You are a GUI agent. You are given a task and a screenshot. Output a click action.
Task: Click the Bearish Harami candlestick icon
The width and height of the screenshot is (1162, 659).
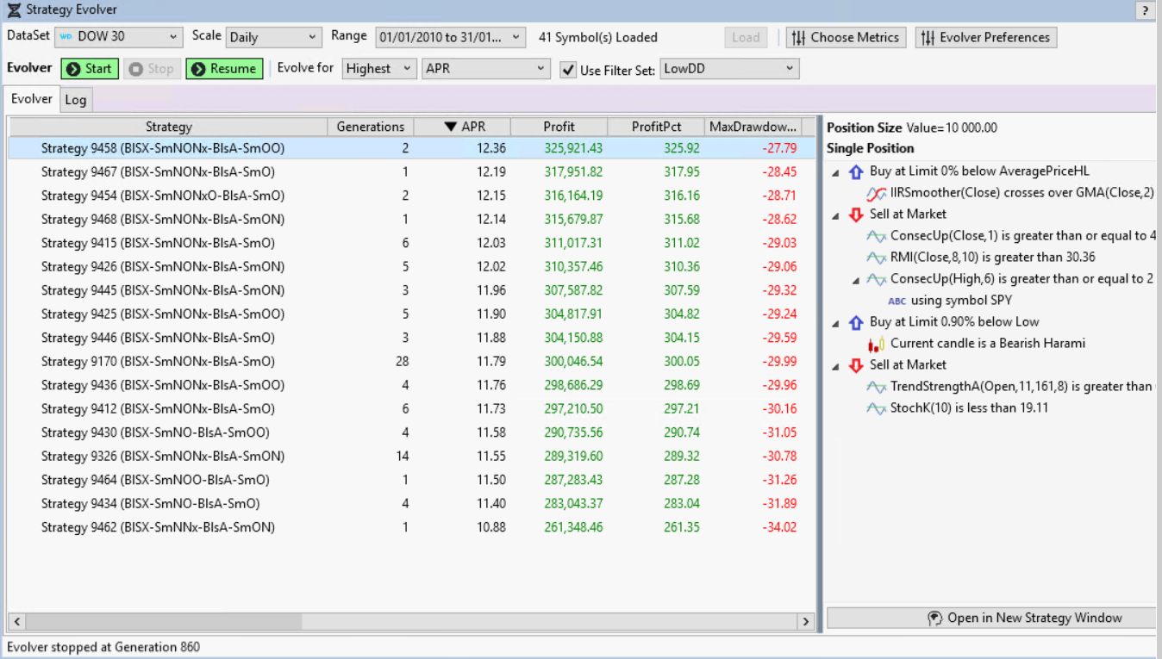pos(877,343)
